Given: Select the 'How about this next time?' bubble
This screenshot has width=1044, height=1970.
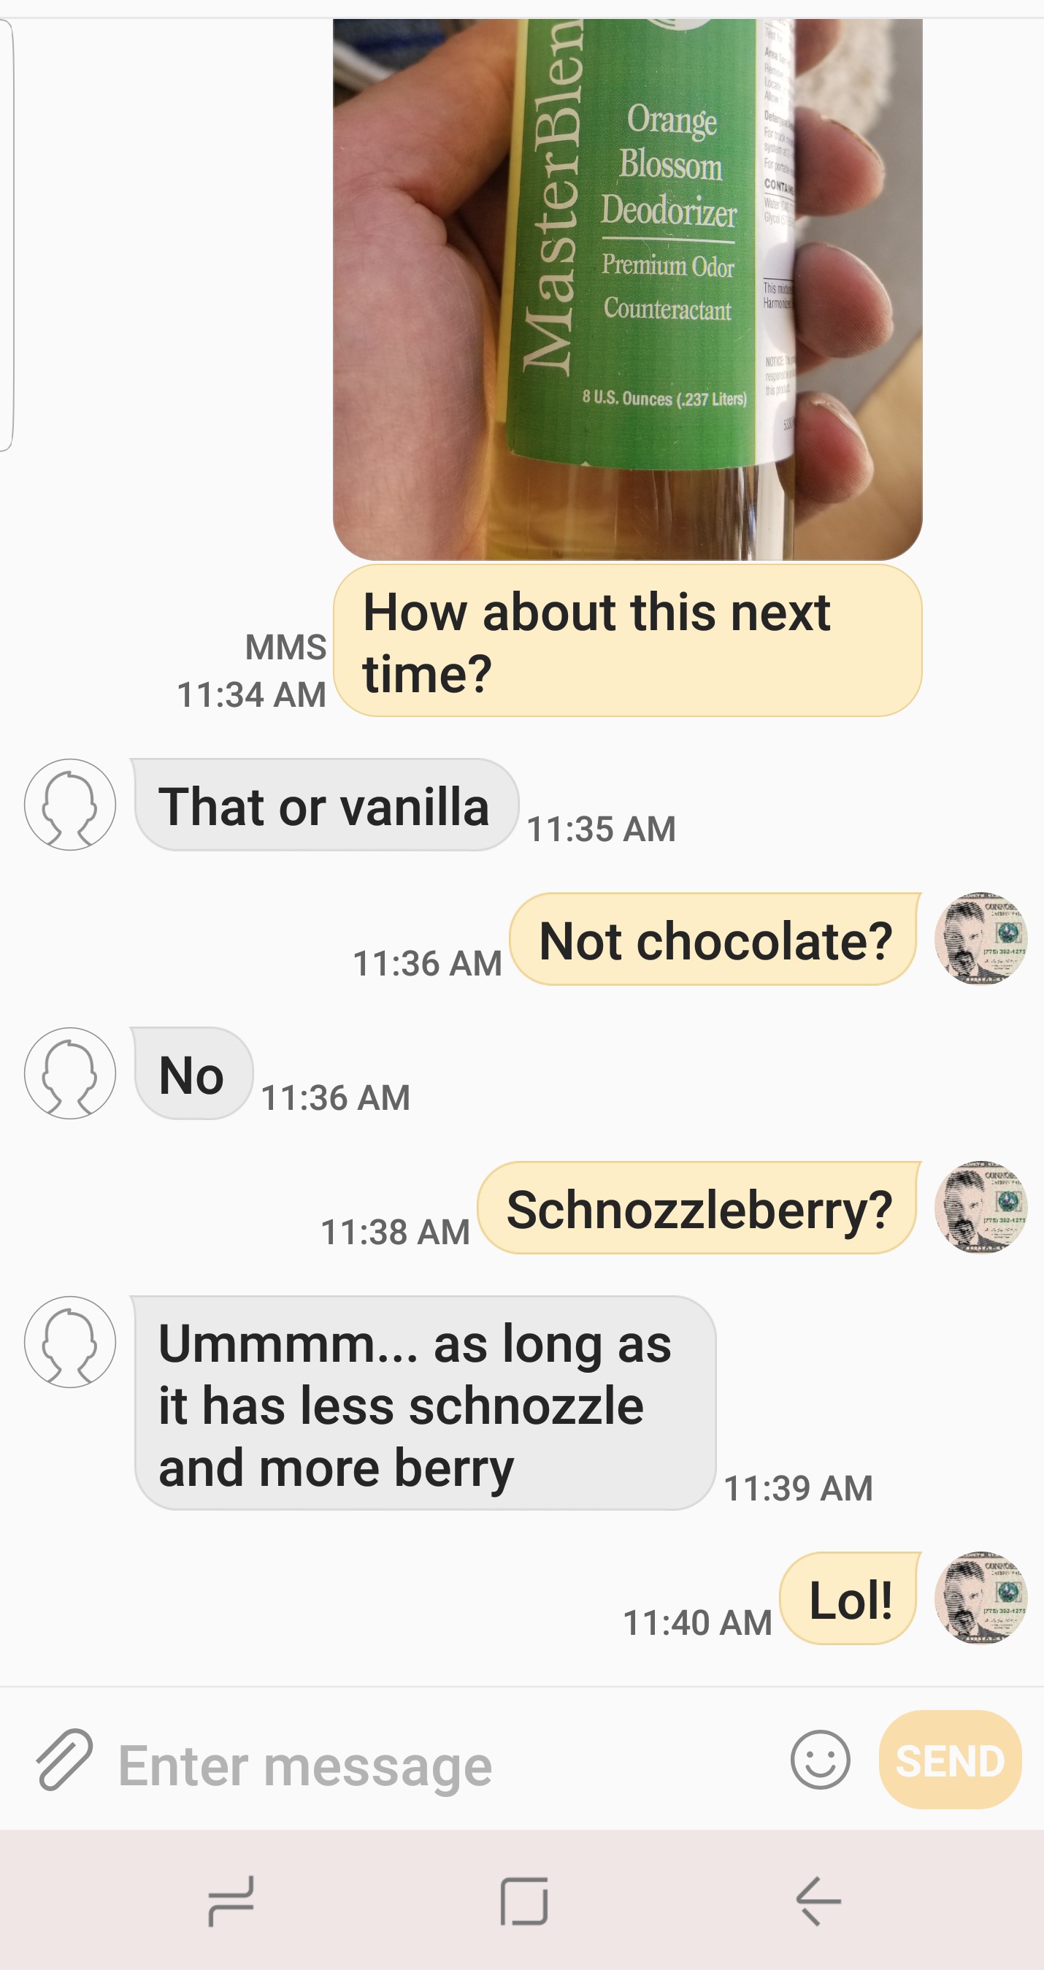Looking at the screenshot, I should [627, 641].
